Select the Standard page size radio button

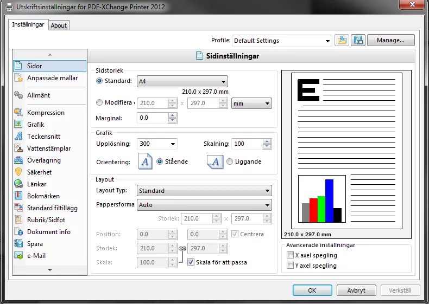tap(99, 81)
